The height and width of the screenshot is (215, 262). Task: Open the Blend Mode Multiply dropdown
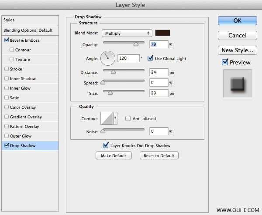(x=127, y=34)
